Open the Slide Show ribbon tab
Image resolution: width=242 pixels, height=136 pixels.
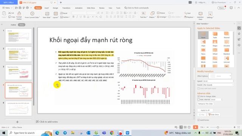click(x=91, y=8)
